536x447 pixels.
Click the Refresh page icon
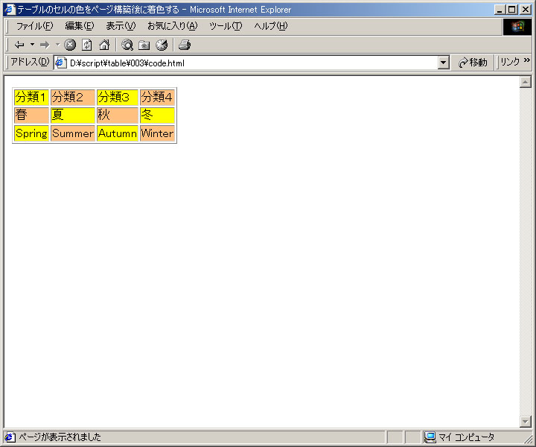coord(87,45)
